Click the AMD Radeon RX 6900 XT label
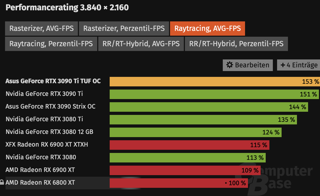The height and width of the screenshot is (196, 320). (x=40, y=170)
